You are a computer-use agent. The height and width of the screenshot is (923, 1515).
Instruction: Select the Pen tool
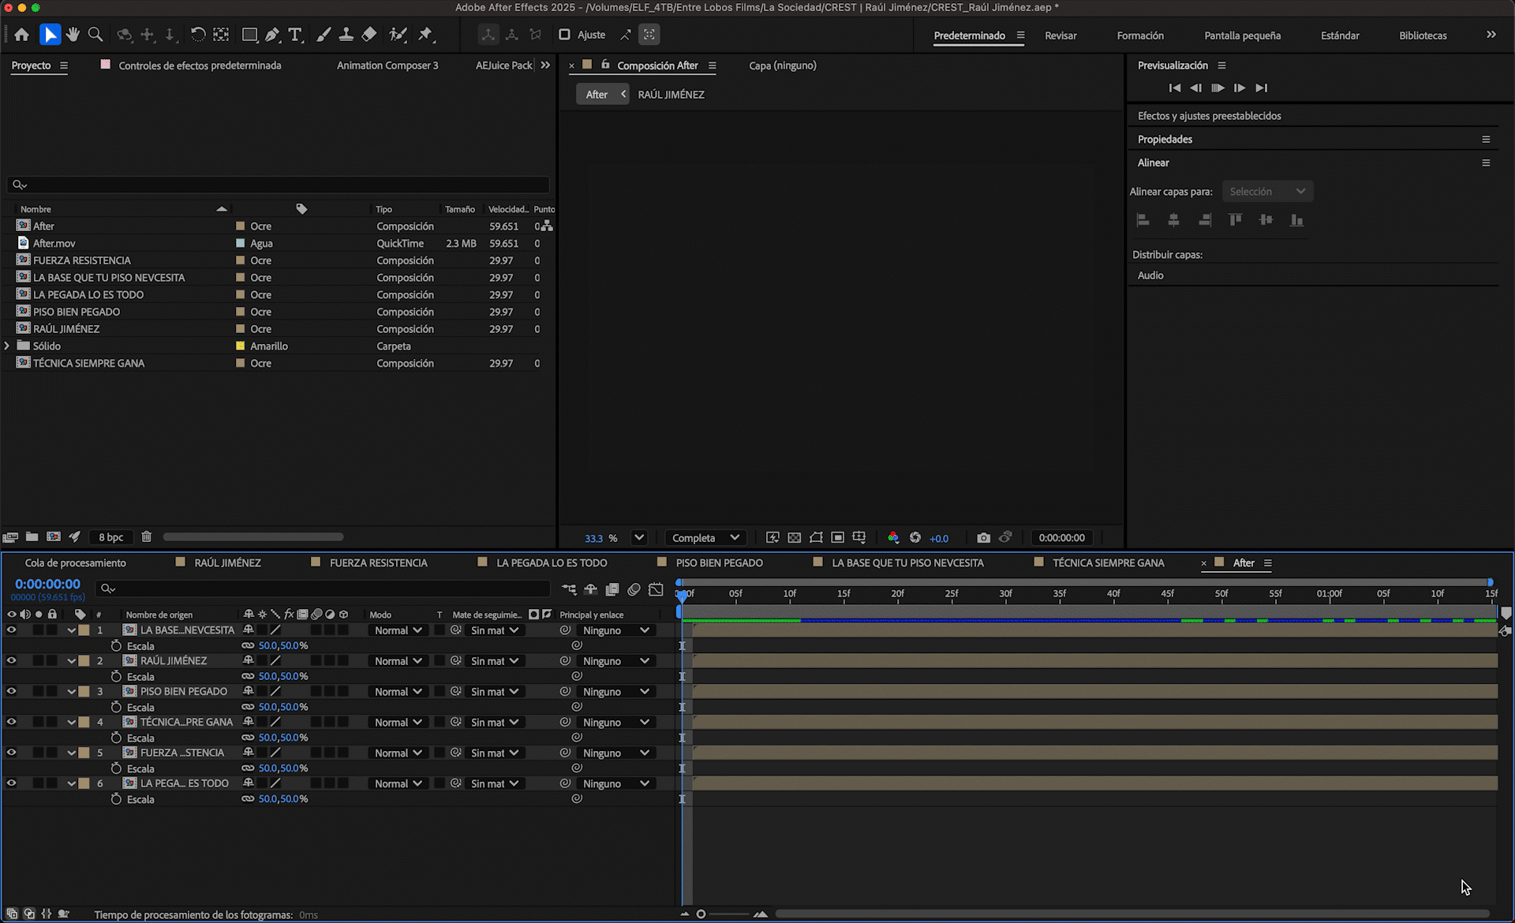(x=272, y=35)
